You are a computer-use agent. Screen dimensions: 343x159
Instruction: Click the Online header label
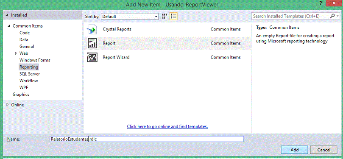[17, 105]
